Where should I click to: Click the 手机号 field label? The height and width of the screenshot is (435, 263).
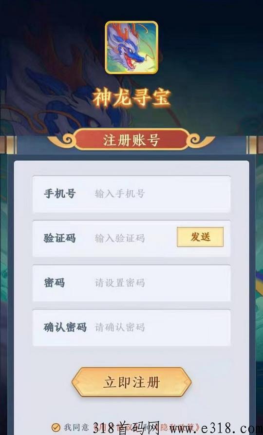coord(59,194)
